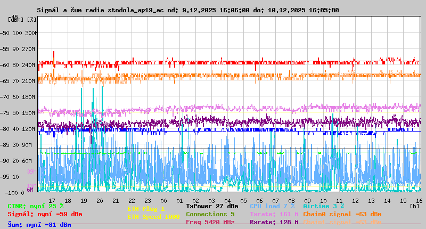Screen dimensions: 426x229
Task: Select the TxPower 27 dBm label
Action: 212,206
